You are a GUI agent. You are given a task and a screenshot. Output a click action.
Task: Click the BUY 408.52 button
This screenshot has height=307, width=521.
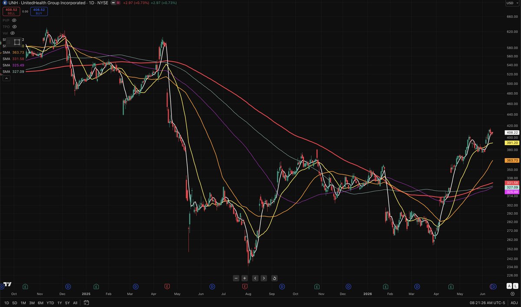coord(40,11)
